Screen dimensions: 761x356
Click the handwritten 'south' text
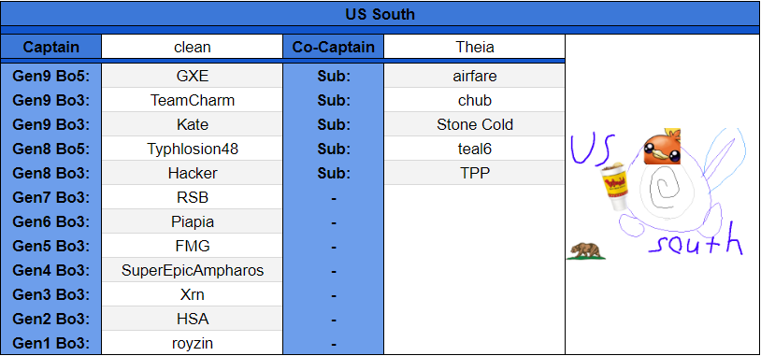[696, 241]
